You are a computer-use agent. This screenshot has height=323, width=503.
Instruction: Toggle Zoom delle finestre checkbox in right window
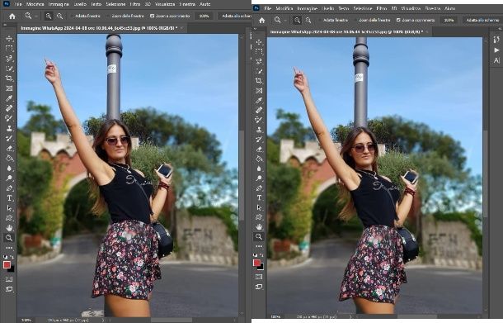pos(356,20)
